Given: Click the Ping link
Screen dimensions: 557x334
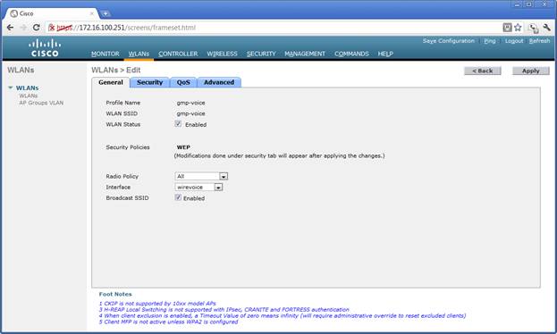Looking at the screenshot, I should click(490, 41).
